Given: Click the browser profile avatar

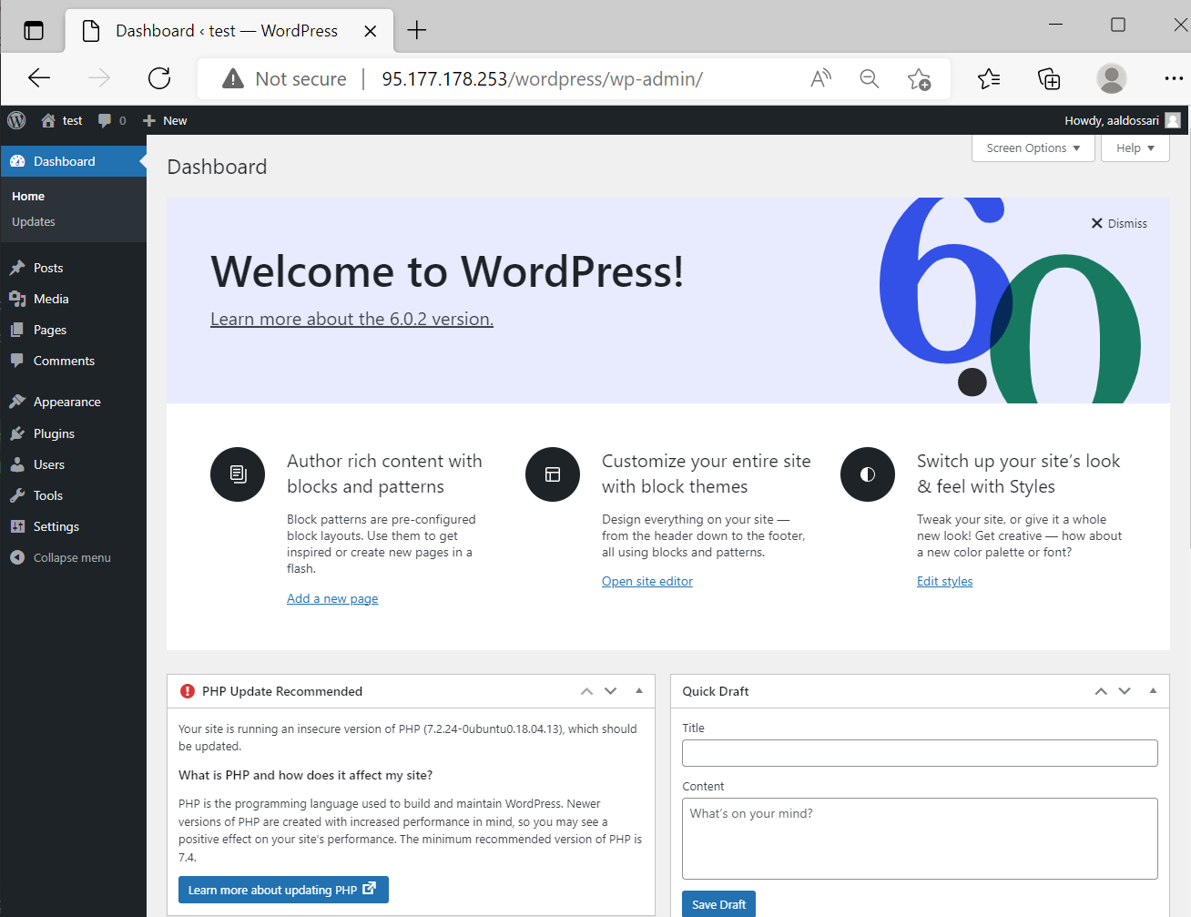Looking at the screenshot, I should [1111, 78].
